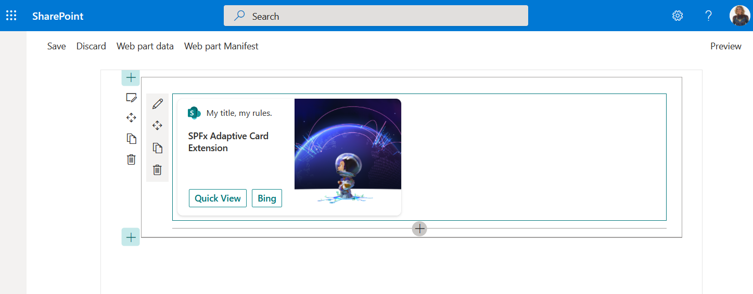
Task: Select the web part move icon
Action: click(157, 126)
